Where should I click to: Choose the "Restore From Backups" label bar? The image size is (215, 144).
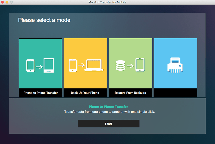point(130,93)
